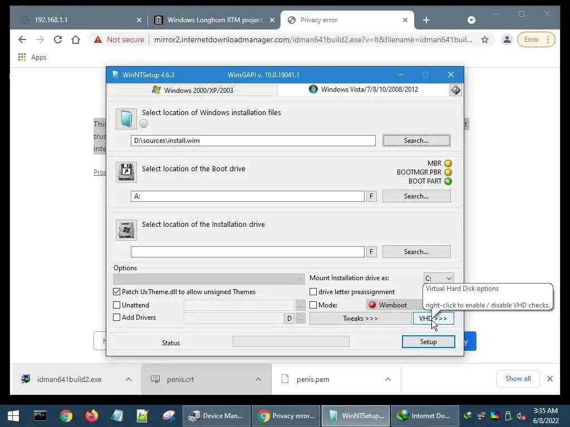The width and height of the screenshot is (570, 427).
Task: Click the Setup button
Action: [428, 342]
